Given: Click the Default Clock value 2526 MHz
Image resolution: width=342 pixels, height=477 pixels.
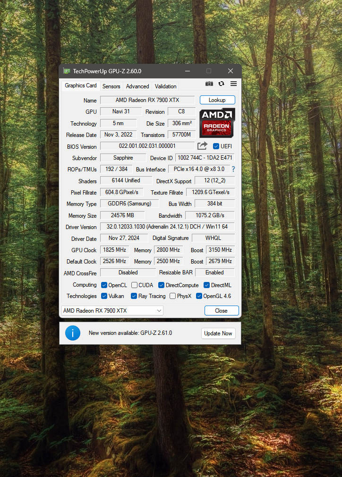Looking at the screenshot, I should pos(114,261).
